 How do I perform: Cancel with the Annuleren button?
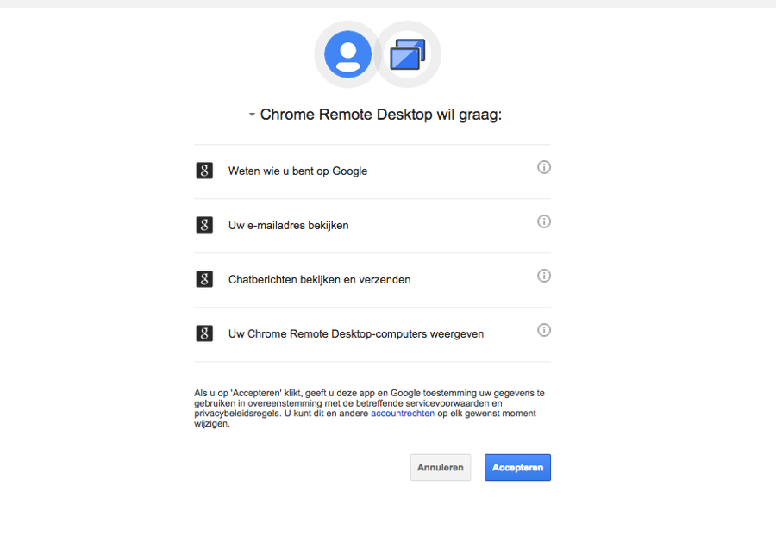[x=441, y=467]
